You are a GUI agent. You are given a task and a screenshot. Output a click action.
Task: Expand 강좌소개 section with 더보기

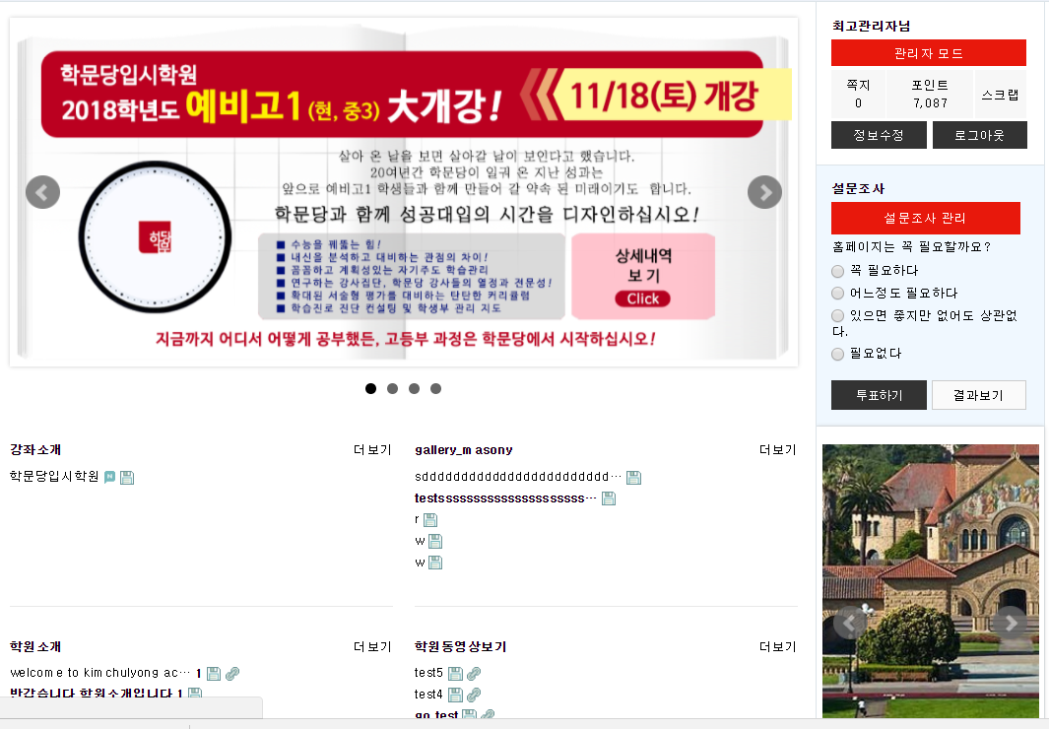372,450
